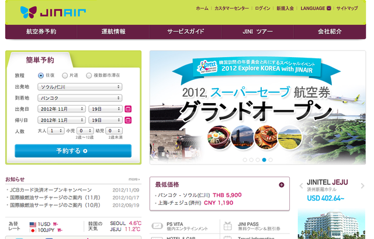Screen dimensions: 374x239
Task: Open the カスタマーセンター link
Action: (x=231, y=8)
